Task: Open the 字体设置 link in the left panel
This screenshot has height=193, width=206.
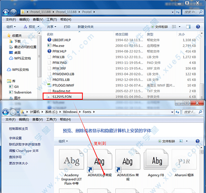Action: (x=15, y=138)
